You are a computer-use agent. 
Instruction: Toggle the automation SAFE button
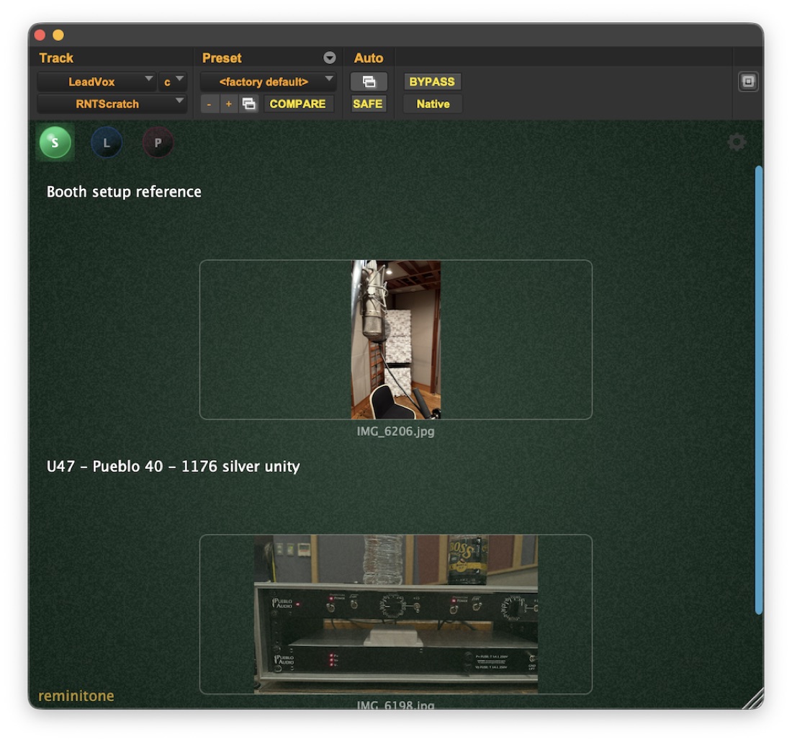tap(368, 104)
